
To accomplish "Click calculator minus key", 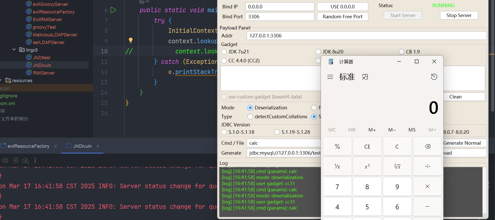I will pos(427,207).
